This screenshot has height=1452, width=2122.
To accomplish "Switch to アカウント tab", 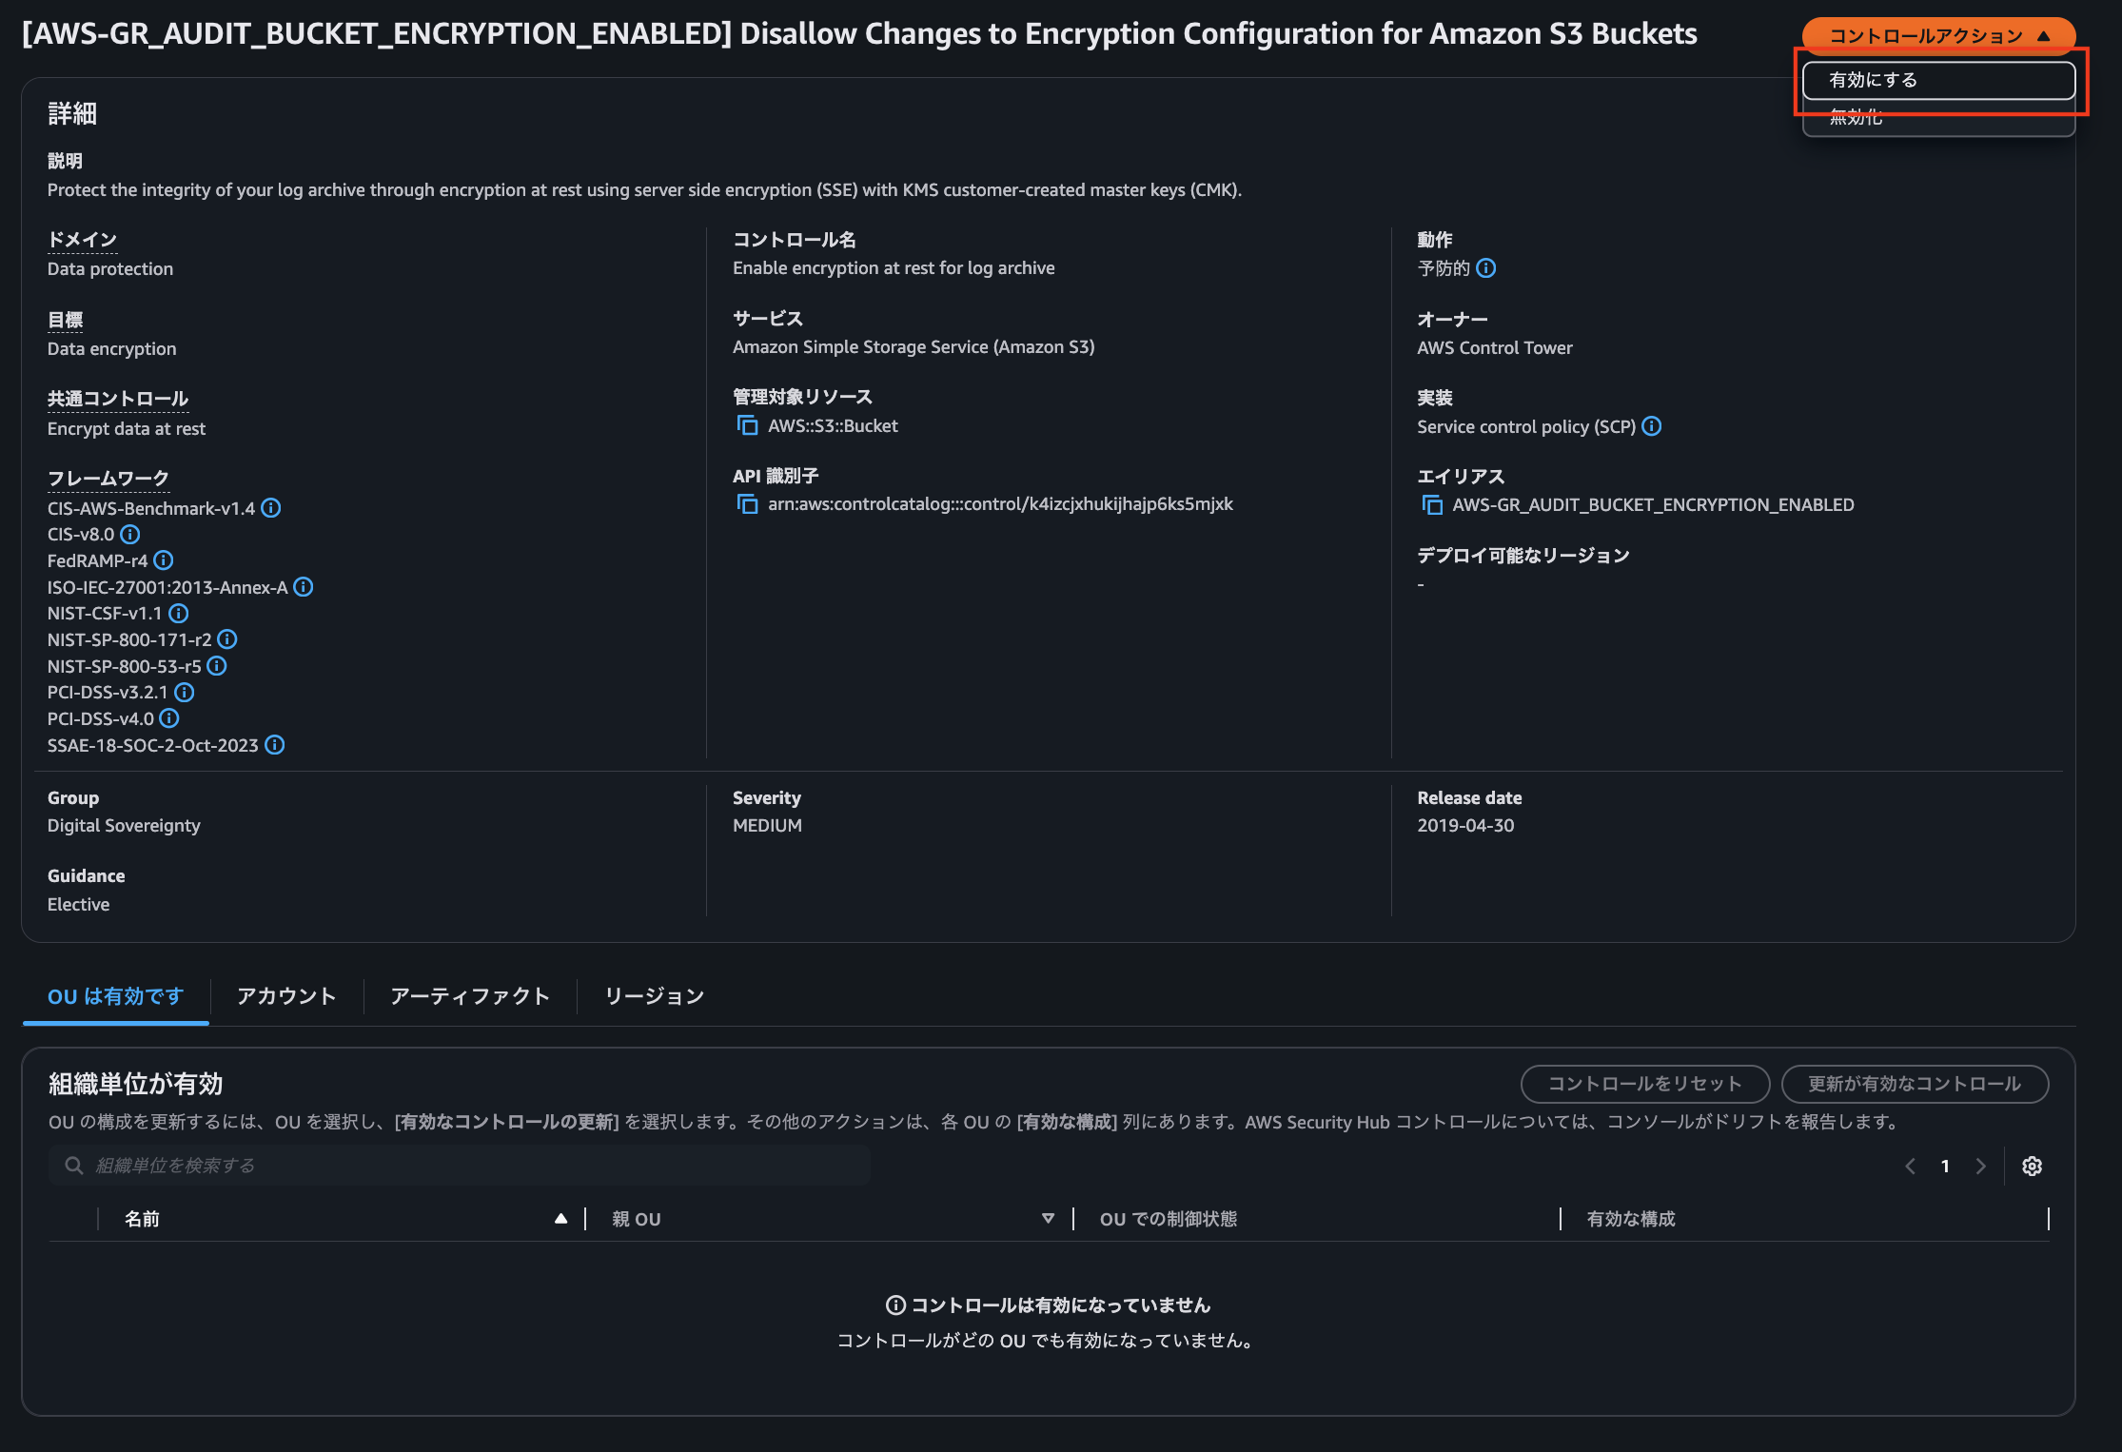I will pos(286,996).
